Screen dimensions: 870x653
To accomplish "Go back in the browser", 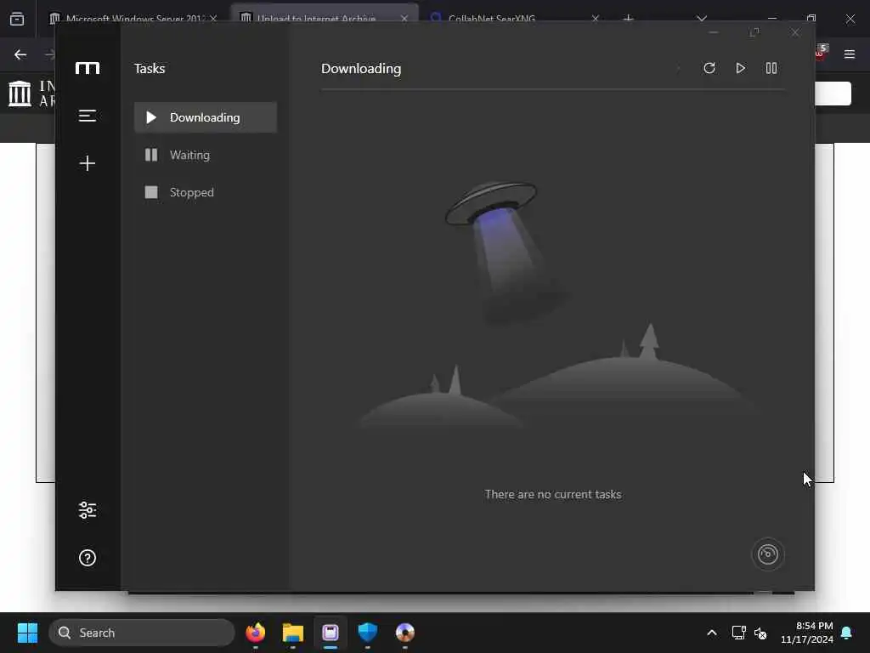I will click(x=20, y=54).
